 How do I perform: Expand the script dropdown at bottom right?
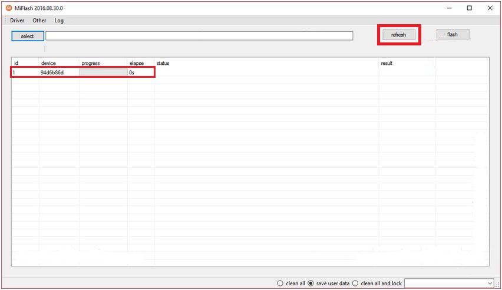490,284
